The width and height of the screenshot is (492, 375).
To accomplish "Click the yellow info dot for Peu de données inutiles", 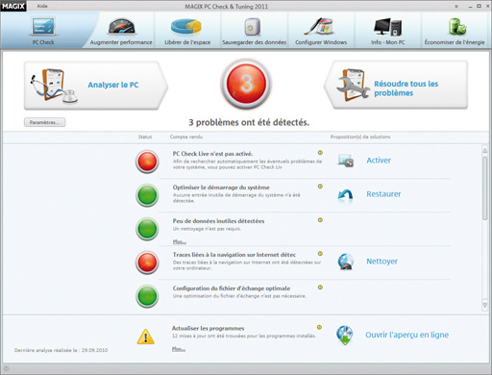I will click(x=320, y=220).
